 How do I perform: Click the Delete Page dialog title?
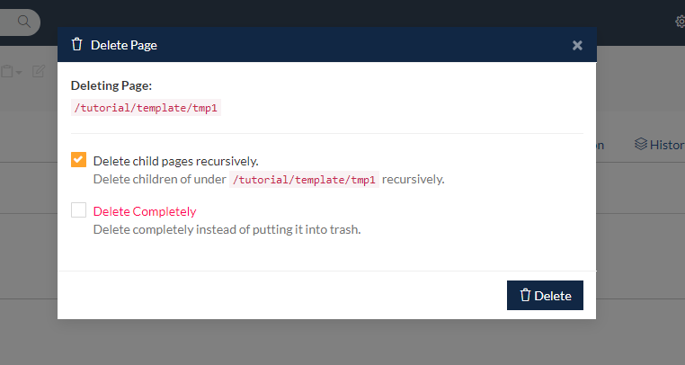click(x=124, y=44)
